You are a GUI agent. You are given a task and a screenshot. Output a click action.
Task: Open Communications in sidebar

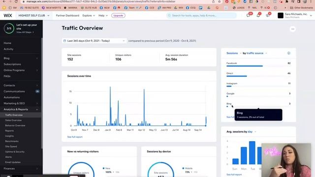coord(14,91)
